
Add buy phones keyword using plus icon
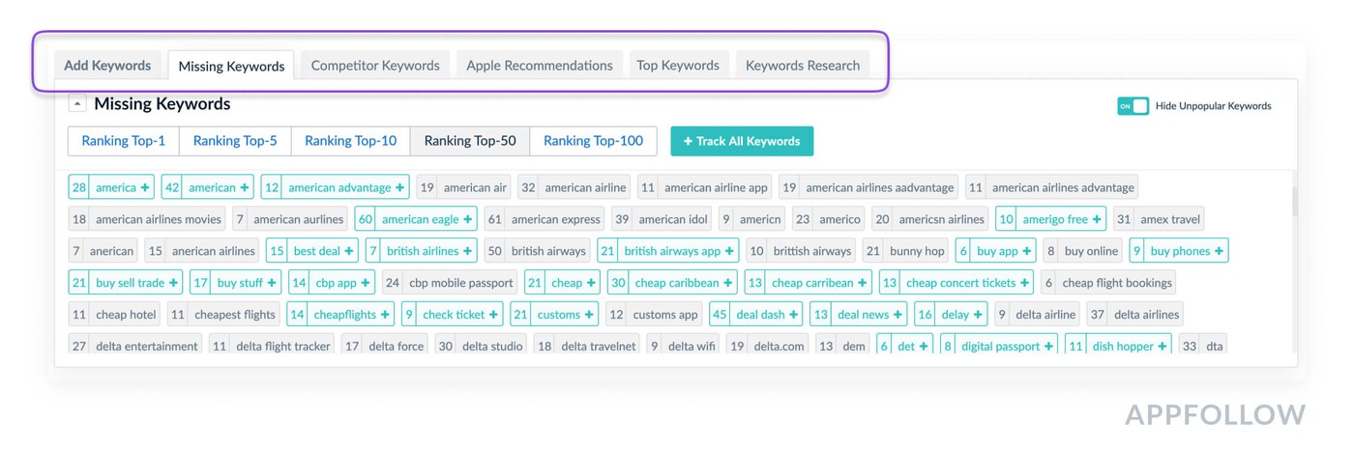click(x=1219, y=251)
